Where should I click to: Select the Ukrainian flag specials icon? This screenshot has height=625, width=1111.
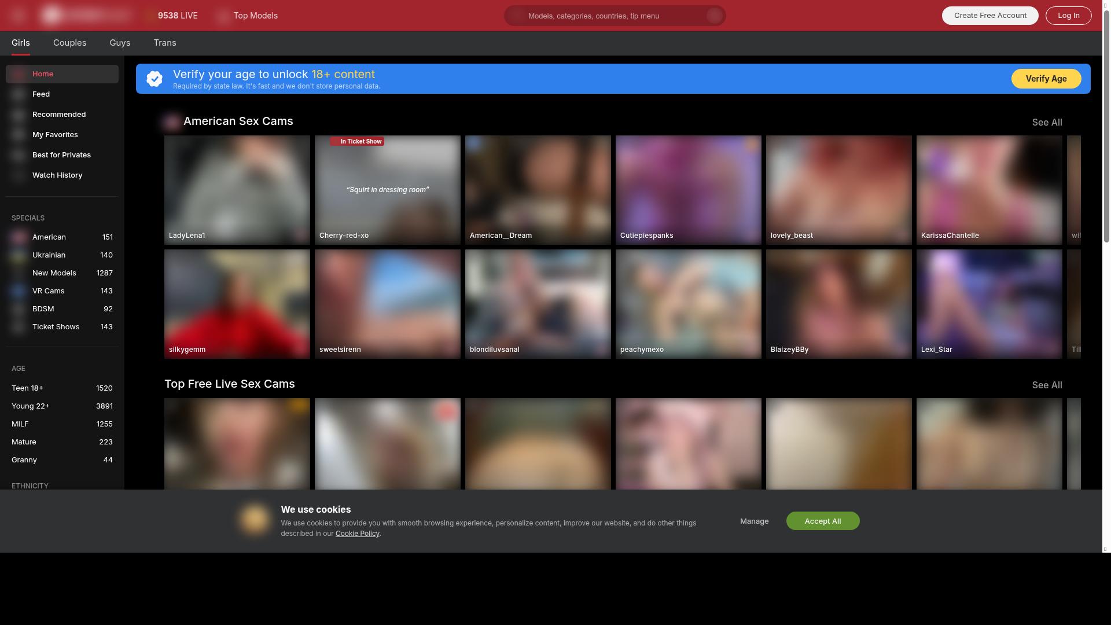point(19,255)
